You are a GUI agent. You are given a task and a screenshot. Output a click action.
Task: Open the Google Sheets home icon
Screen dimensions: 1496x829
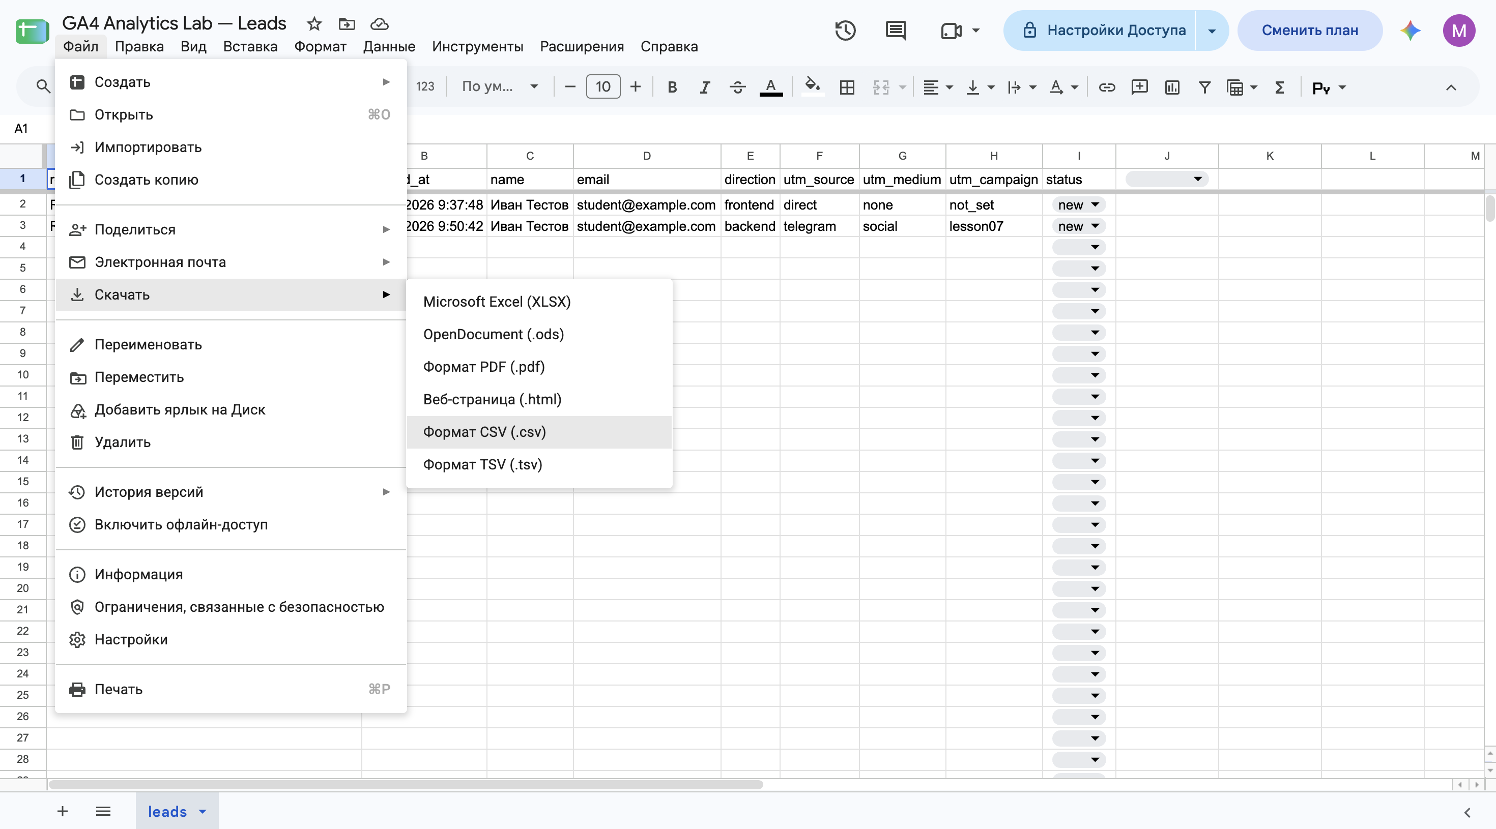[x=32, y=31]
